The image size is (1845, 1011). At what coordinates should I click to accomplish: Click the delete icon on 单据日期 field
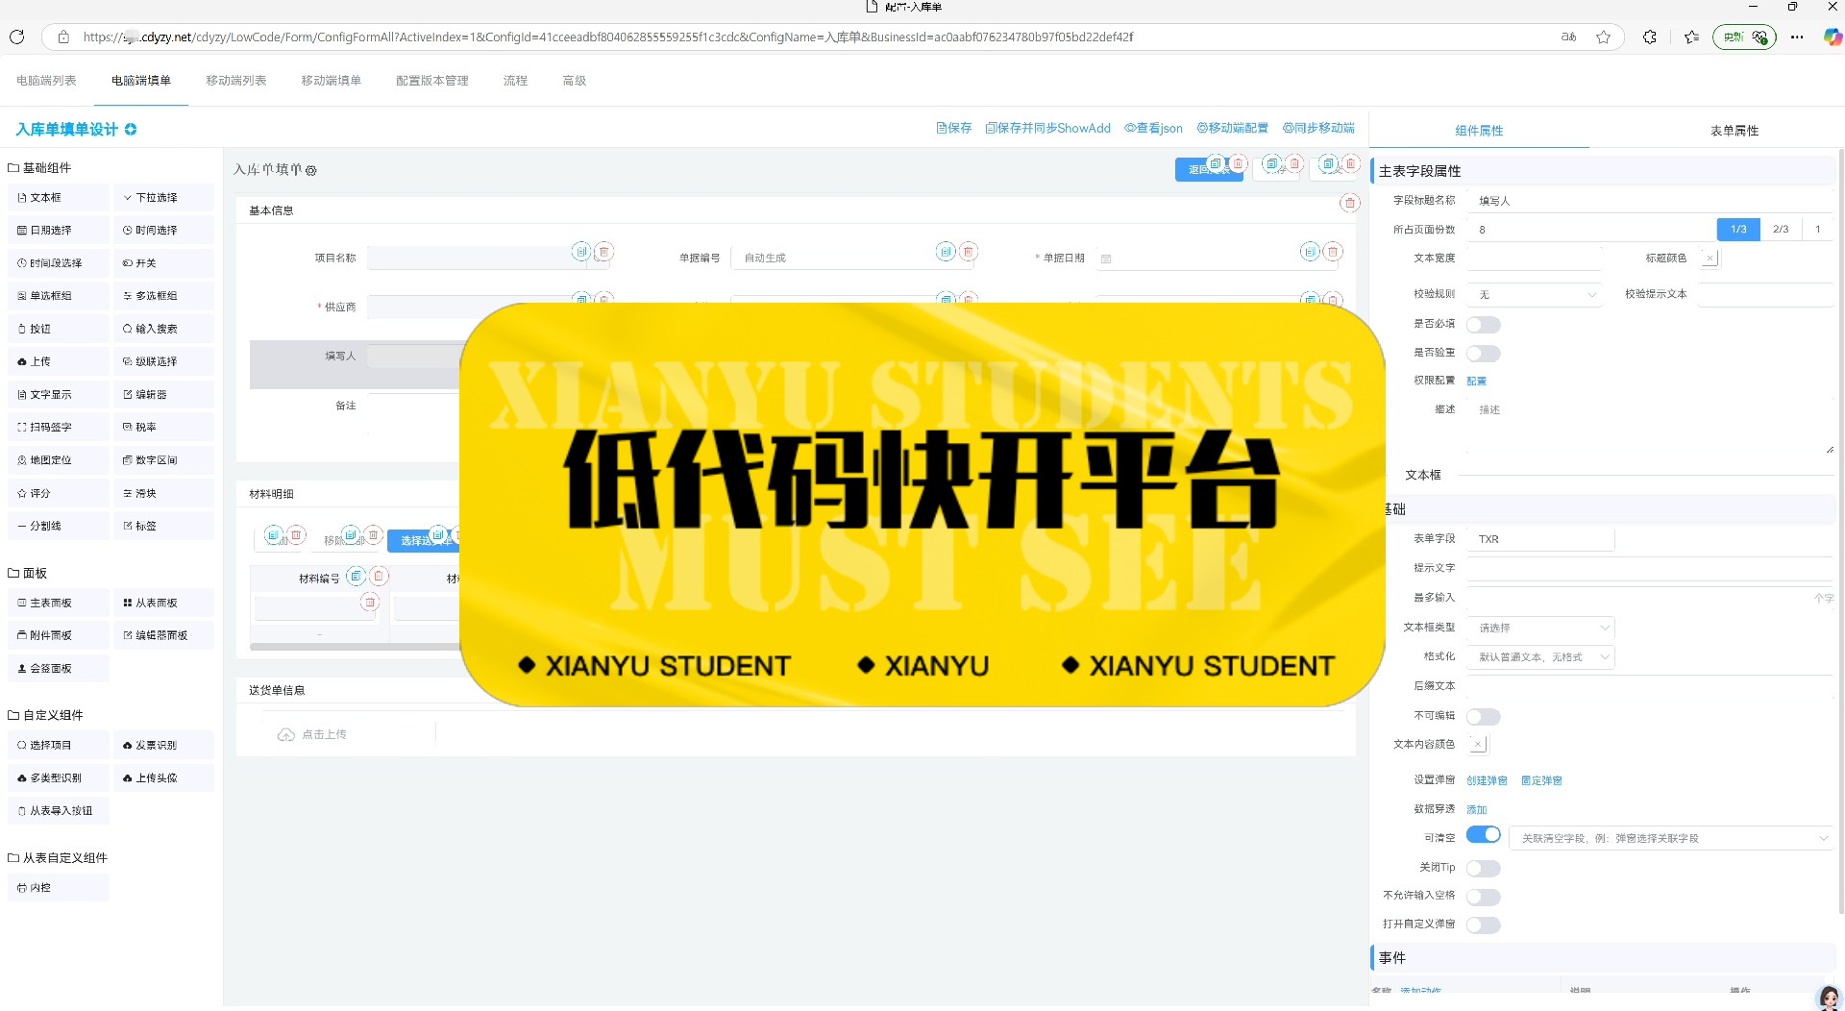1333,252
